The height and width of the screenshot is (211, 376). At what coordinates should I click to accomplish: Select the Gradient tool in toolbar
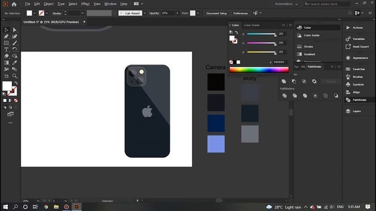[x=6, y=63]
